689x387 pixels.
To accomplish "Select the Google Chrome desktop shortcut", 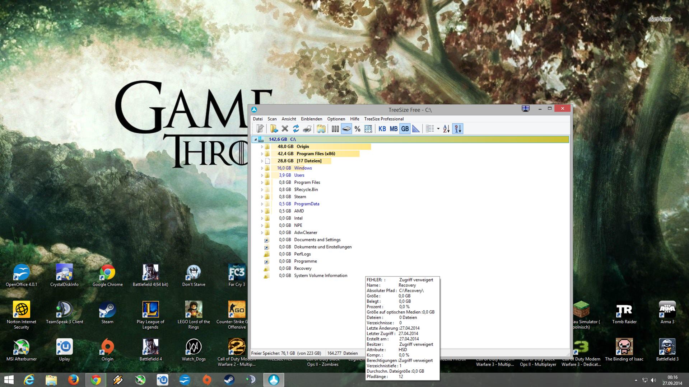I will 107,275.
